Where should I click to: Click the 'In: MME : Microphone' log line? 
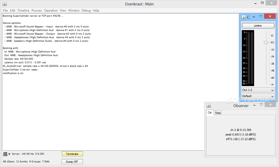click(30, 52)
